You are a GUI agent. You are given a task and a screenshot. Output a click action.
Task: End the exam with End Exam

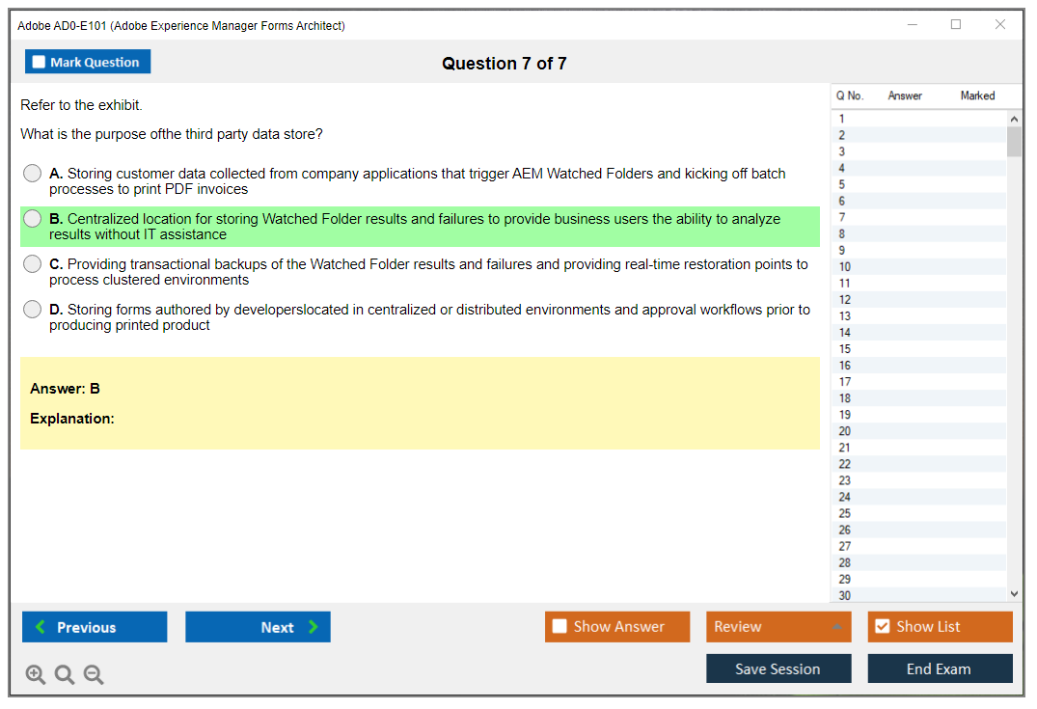tap(940, 669)
